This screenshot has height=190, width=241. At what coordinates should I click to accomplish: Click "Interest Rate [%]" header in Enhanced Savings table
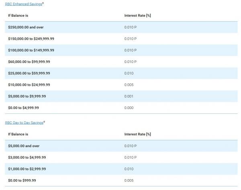coord(137,16)
